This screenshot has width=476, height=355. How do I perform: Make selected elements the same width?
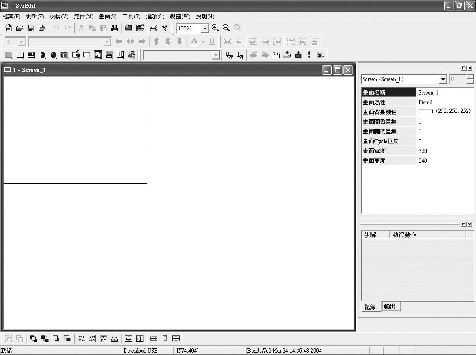[x=154, y=338]
